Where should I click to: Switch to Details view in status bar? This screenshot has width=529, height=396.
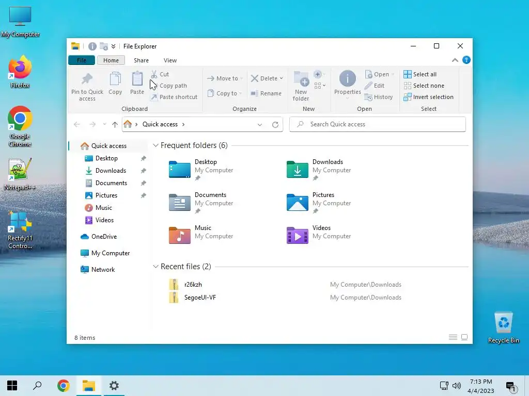453,337
